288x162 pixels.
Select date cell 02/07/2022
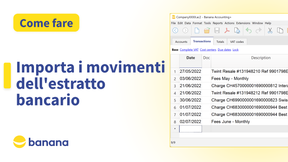tap(190, 122)
